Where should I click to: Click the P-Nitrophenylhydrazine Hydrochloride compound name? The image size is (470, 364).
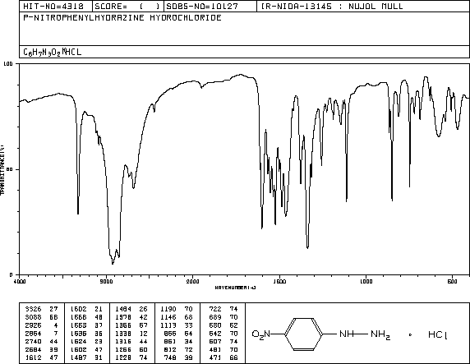pos(122,18)
